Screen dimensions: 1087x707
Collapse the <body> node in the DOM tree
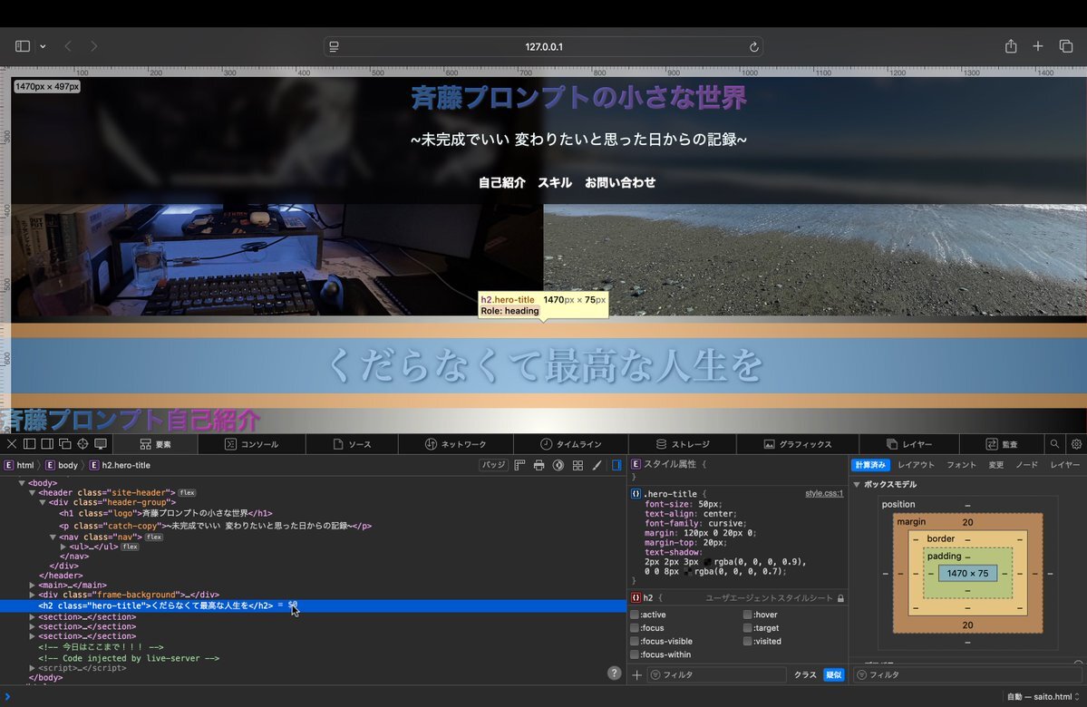(22, 483)
